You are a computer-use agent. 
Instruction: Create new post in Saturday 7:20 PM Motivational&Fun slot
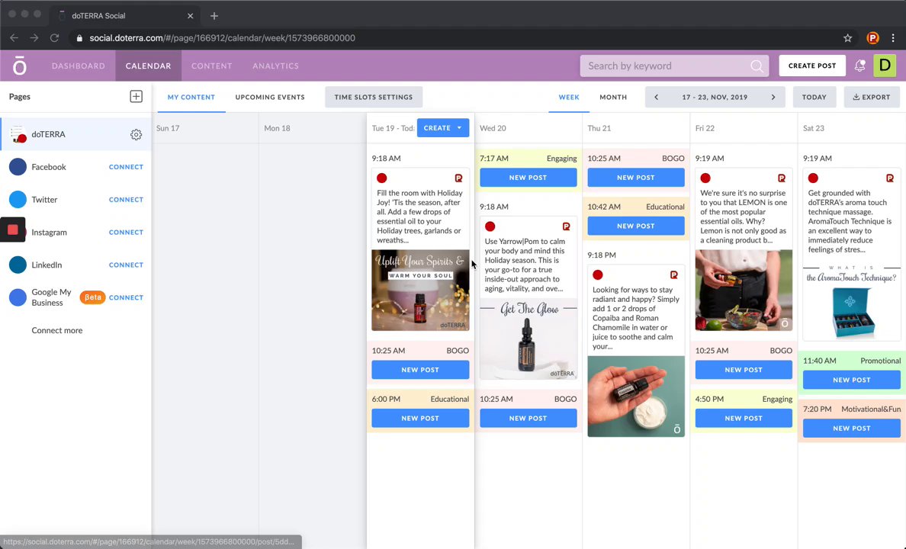tap(852, 429)
